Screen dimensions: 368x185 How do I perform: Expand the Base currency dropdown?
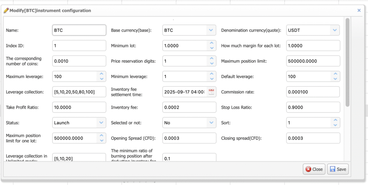[211, 30]
